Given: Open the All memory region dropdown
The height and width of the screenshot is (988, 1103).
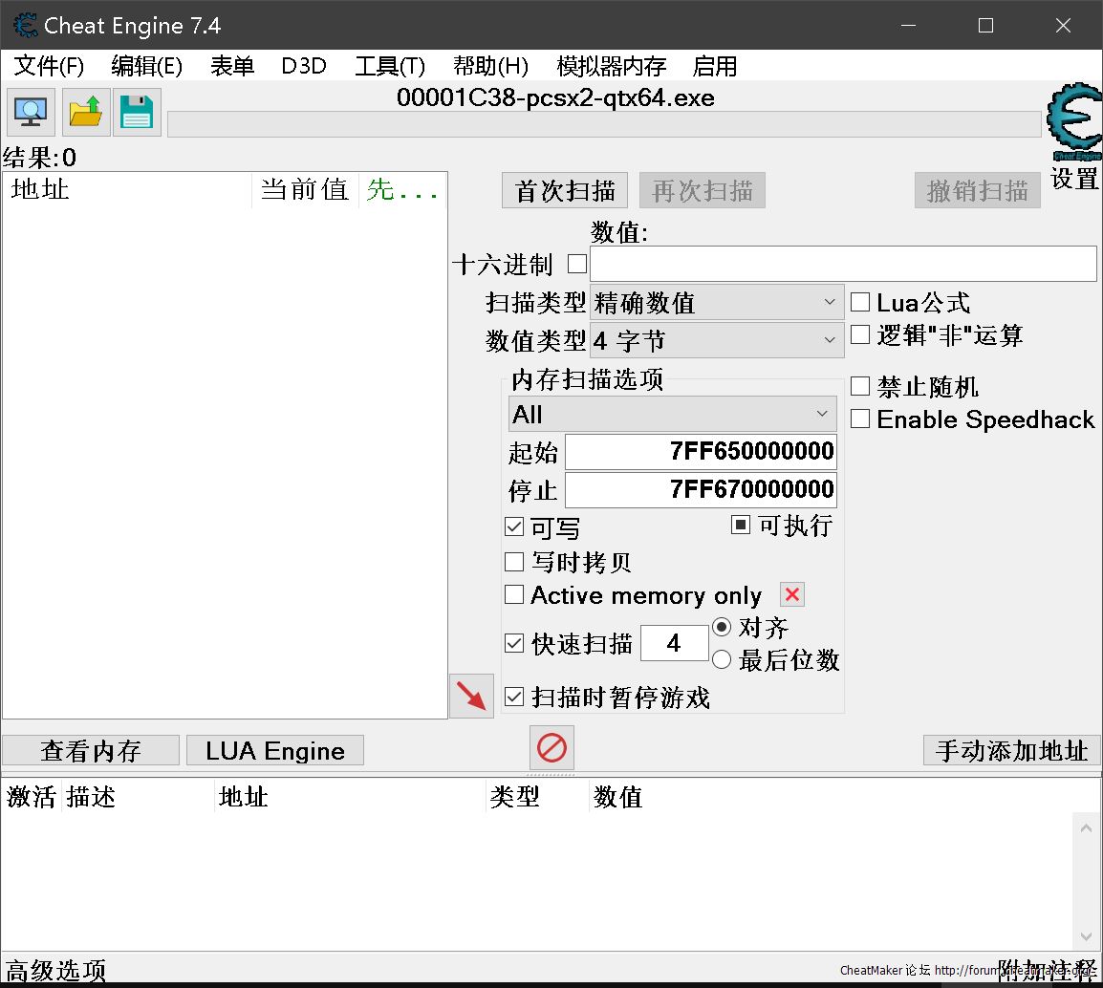Looking at the screenshot, I should (672, 415).
